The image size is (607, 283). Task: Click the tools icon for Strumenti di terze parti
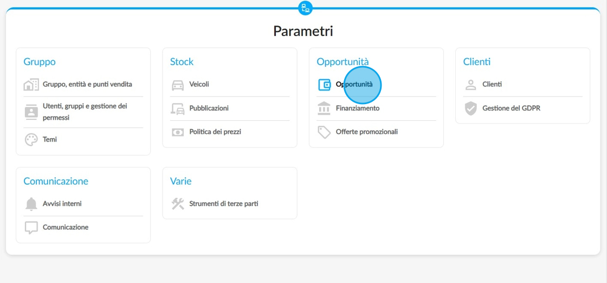(178, 204)
